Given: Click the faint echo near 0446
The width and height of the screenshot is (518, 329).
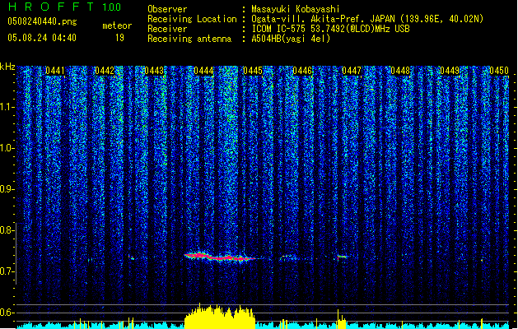Looking at the screenshot, I should pyautogui.click(x=287, y=257).
